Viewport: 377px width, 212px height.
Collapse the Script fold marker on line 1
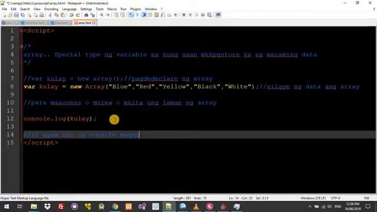click(21, 31)
